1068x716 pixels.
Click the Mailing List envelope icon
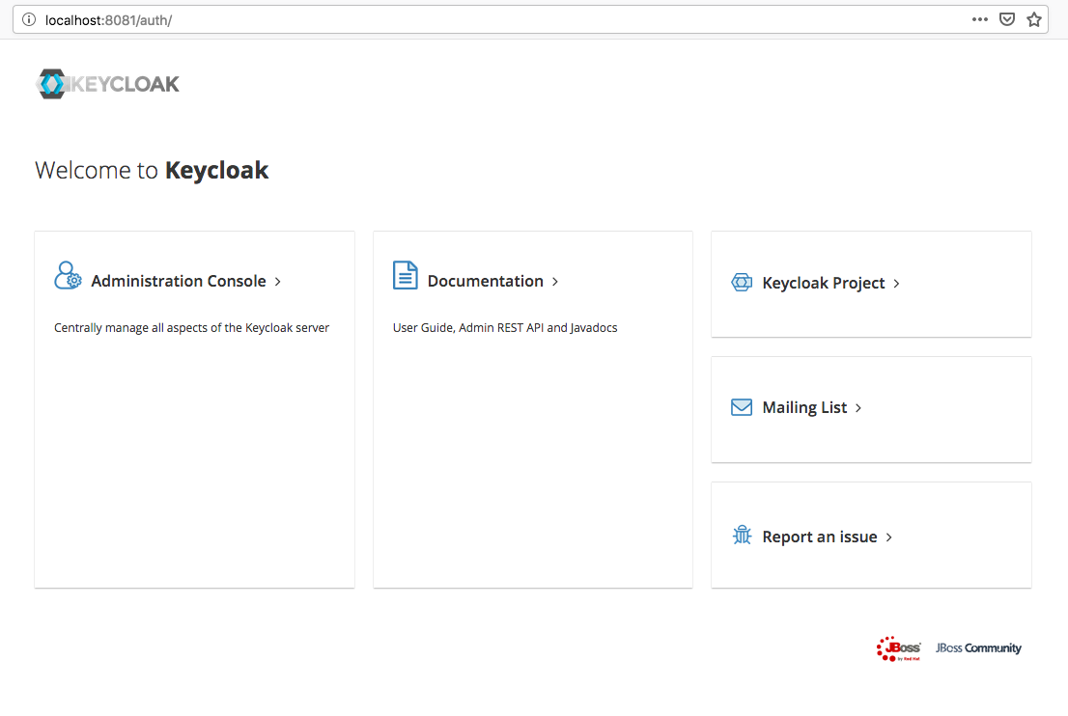point(742,407)
